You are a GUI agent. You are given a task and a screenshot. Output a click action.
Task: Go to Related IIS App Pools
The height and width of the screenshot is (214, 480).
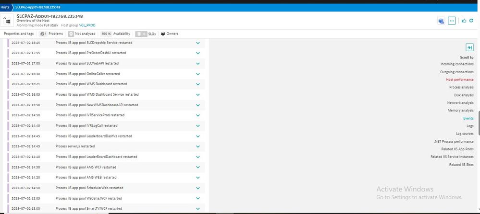(457, 149)
